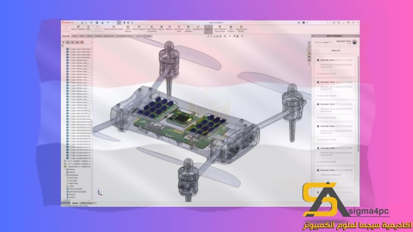The image size is (413, 232).
Task: Select the Mate tool
Action: click(x=88, y=27)
